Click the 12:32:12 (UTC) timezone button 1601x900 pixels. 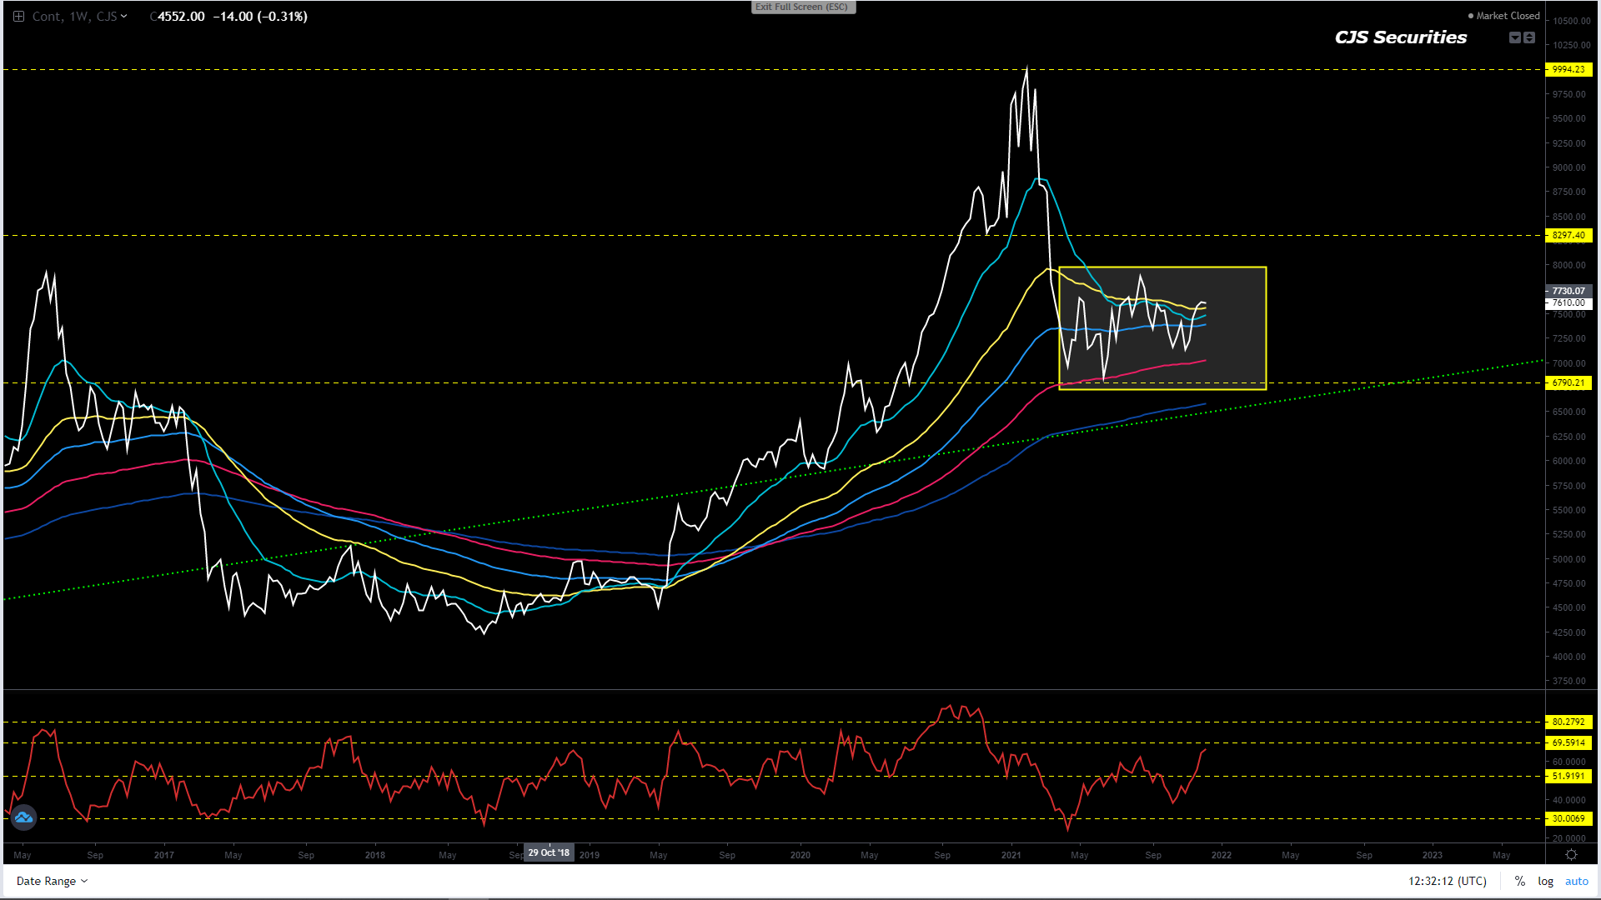[x=1447, y=881]
